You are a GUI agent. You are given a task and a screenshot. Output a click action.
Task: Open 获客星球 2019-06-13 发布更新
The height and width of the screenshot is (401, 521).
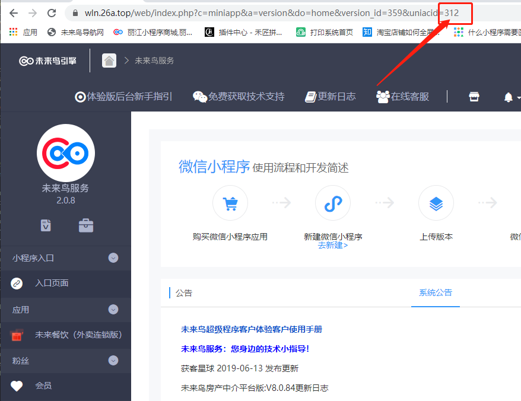point(240,368)
